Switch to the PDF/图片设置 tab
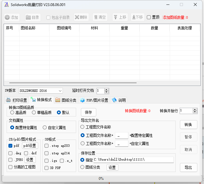The width and height of the screenshot is (204, 184). click(x=94, y=100)
